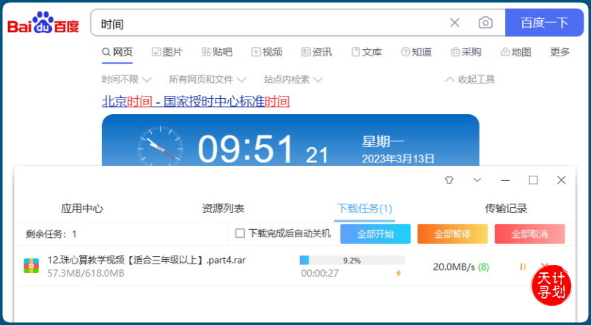The width and height of the screenshot is (591, 325).
Task: Click the 剩余任务: 1 label
Action: point(51,234)
